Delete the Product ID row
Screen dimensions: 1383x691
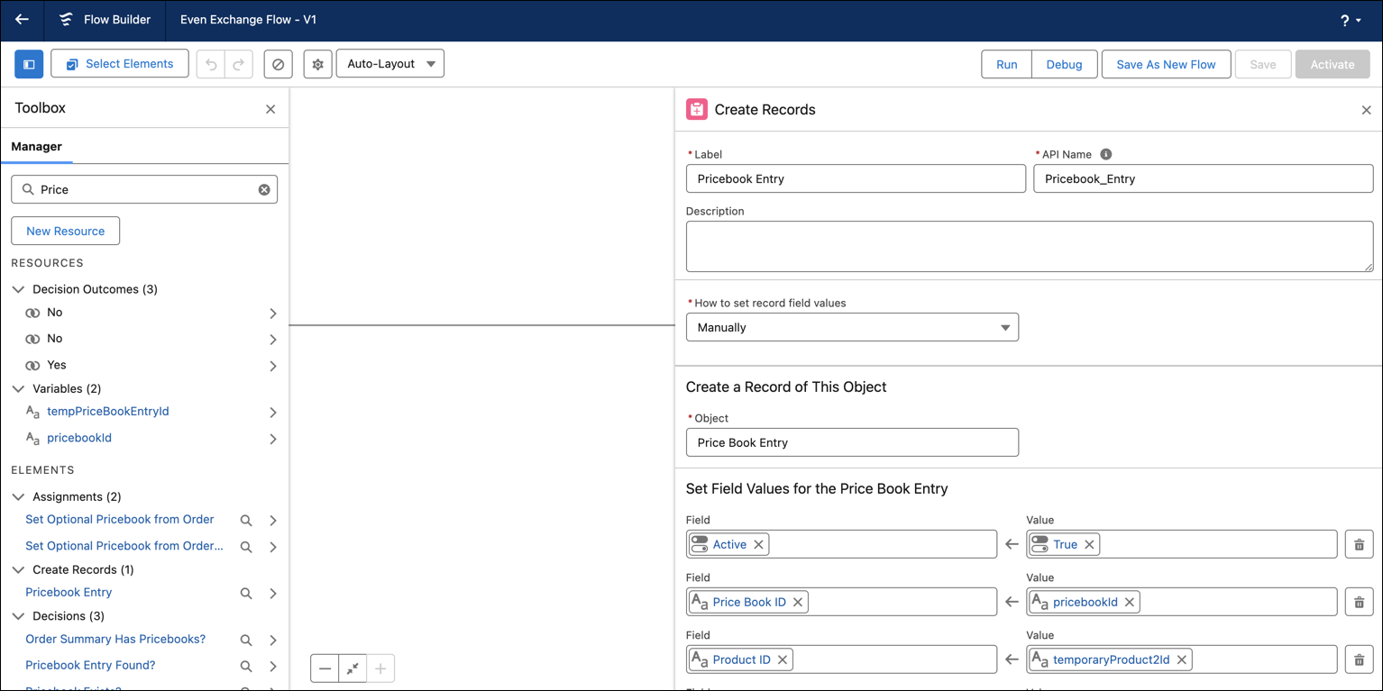pyautogui.click(x=1359, y=659)
